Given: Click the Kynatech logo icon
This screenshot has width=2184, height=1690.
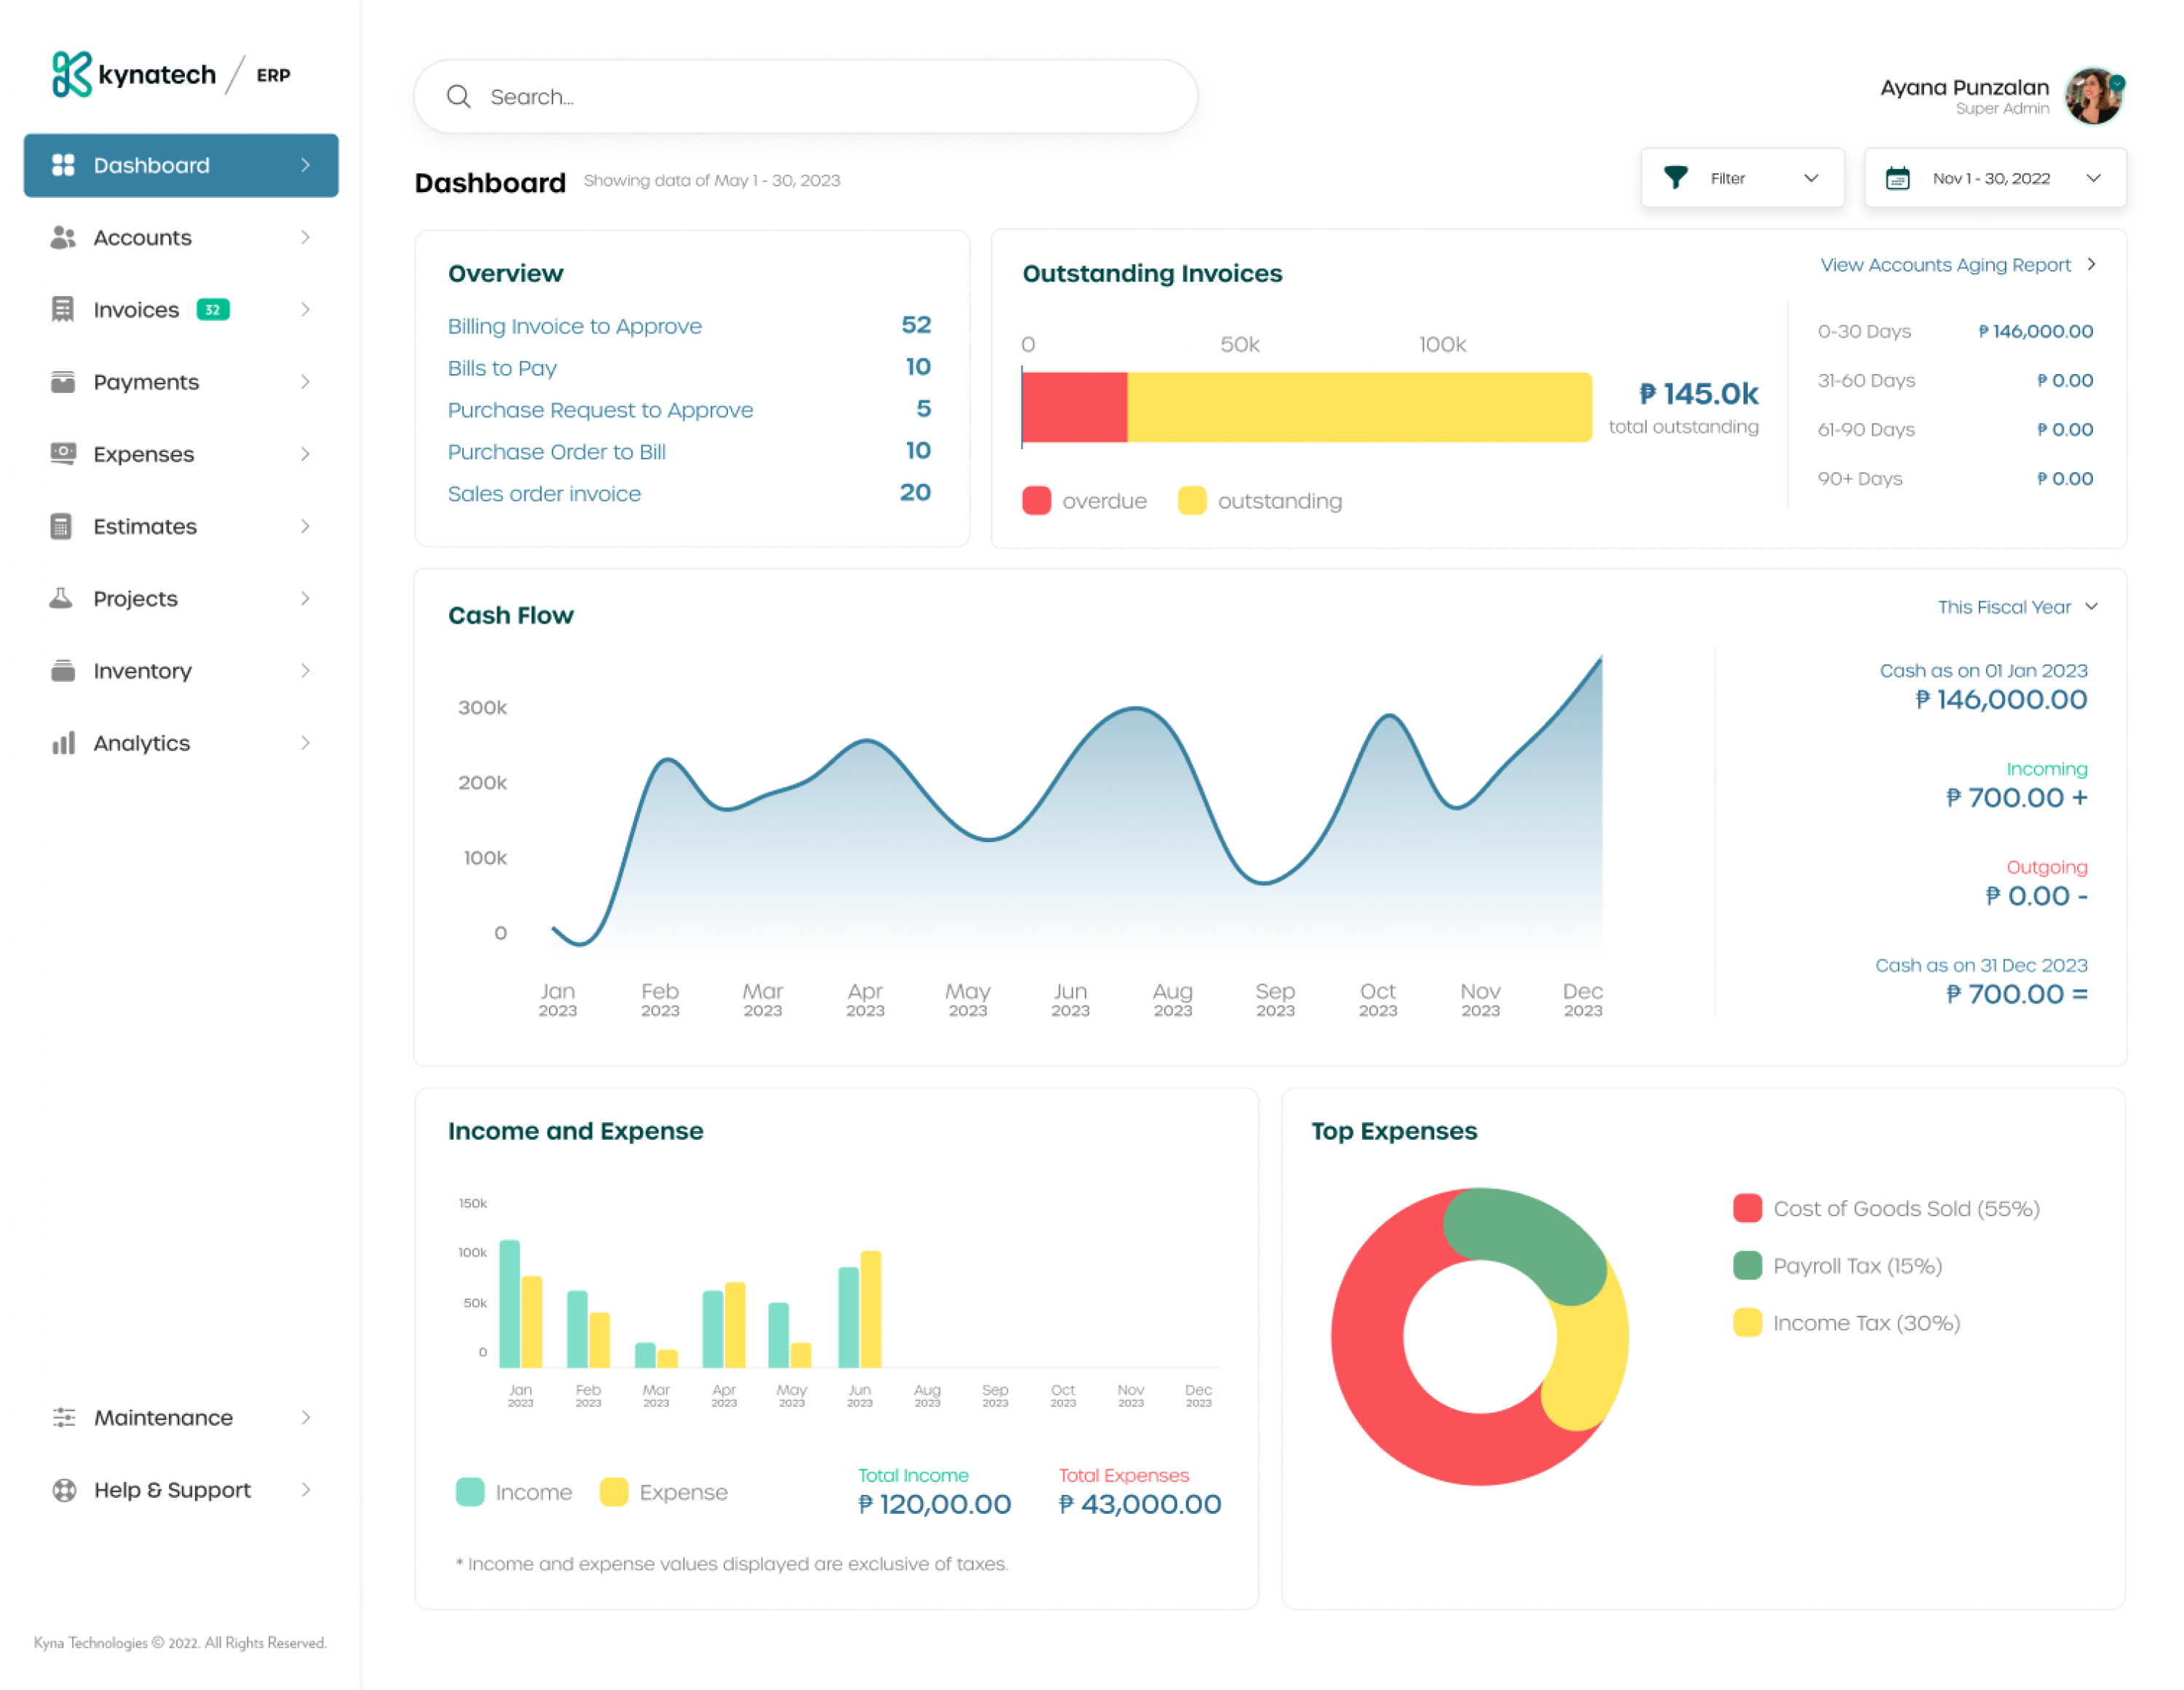Looking at the screenshot, I should coord(71,74).
